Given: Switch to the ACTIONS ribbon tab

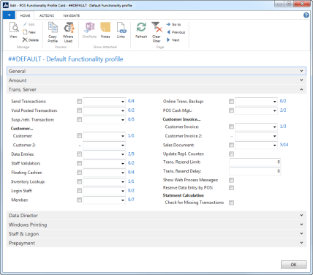Looking at the screenshot, I should tap(47, 15).
